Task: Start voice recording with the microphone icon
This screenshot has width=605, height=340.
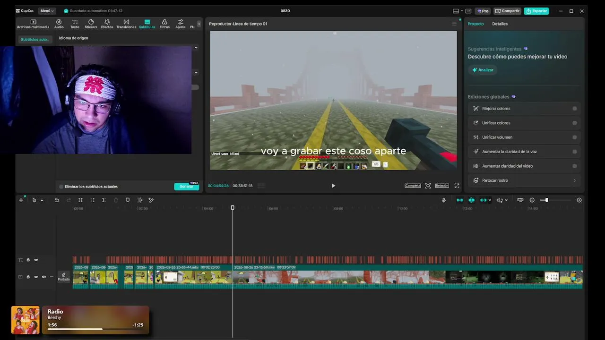Action: click(x=443, y=200)
